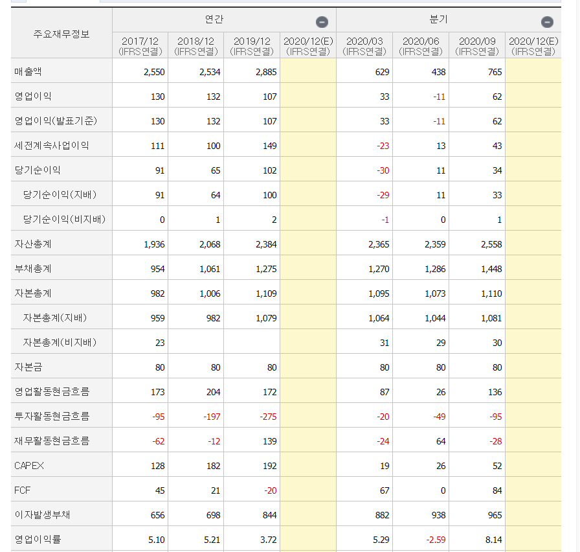The height and width of the screenshot is (552, 580).
Task: Click the 세전계속사업이익 row label
Action: [51, 146]
